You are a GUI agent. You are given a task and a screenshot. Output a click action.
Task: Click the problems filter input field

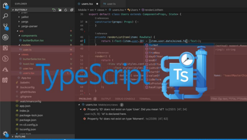228,99
